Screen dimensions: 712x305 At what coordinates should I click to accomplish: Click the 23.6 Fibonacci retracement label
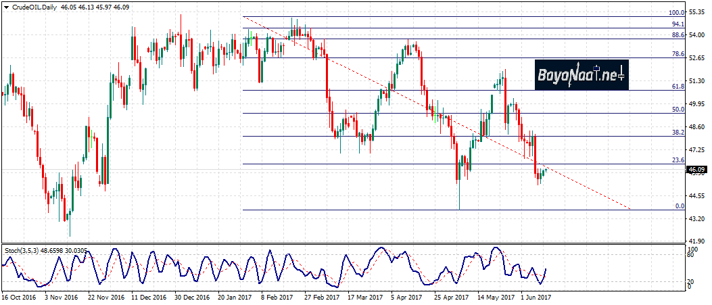point(678,160)
